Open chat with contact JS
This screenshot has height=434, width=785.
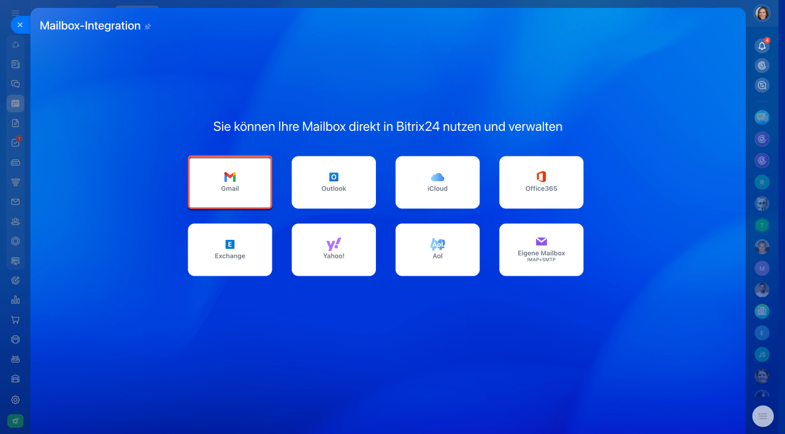pos(762,354)
